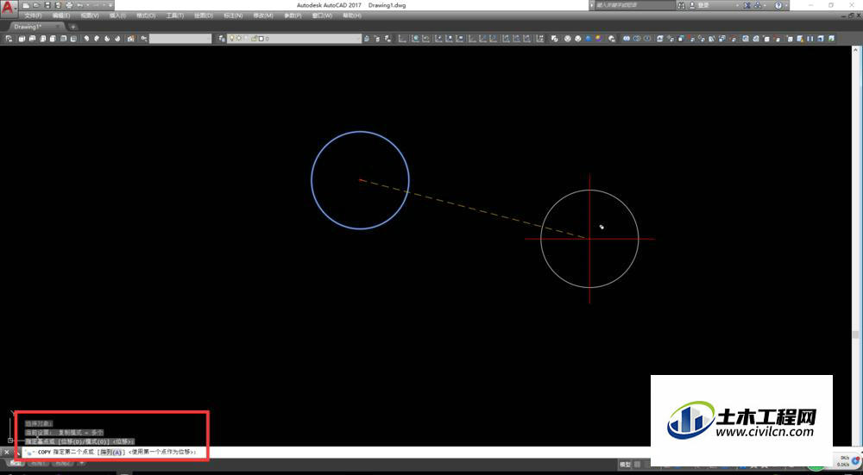Click Make Object's Layer Current icon

click(367, 39)
